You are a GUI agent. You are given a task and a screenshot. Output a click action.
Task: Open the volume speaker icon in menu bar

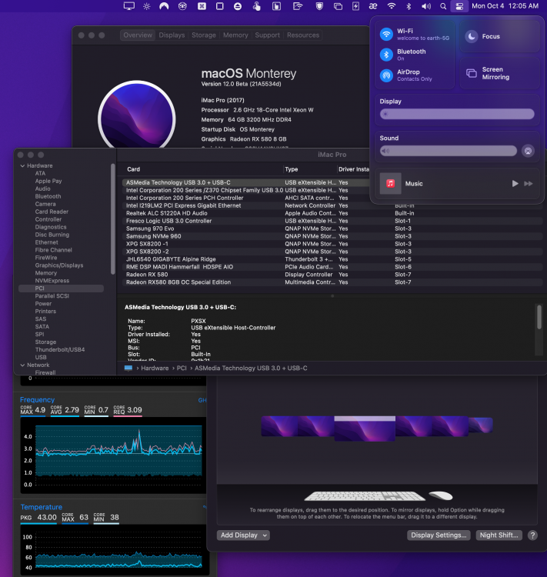(426, 6)
